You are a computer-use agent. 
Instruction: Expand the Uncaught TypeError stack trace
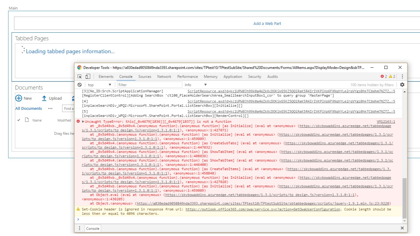(83, 122)
